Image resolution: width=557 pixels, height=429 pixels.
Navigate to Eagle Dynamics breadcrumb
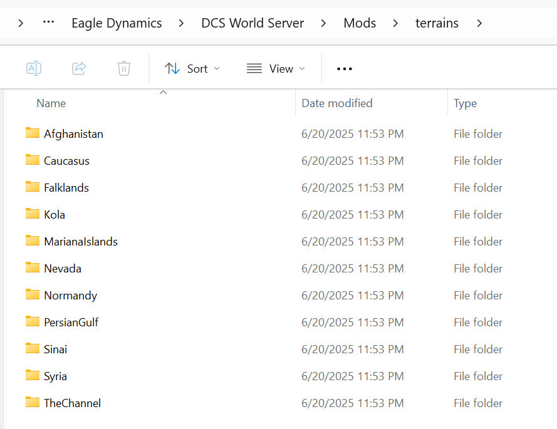117,23
